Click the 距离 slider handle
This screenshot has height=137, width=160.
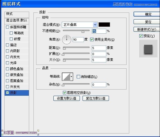click(x=64, y=48)
